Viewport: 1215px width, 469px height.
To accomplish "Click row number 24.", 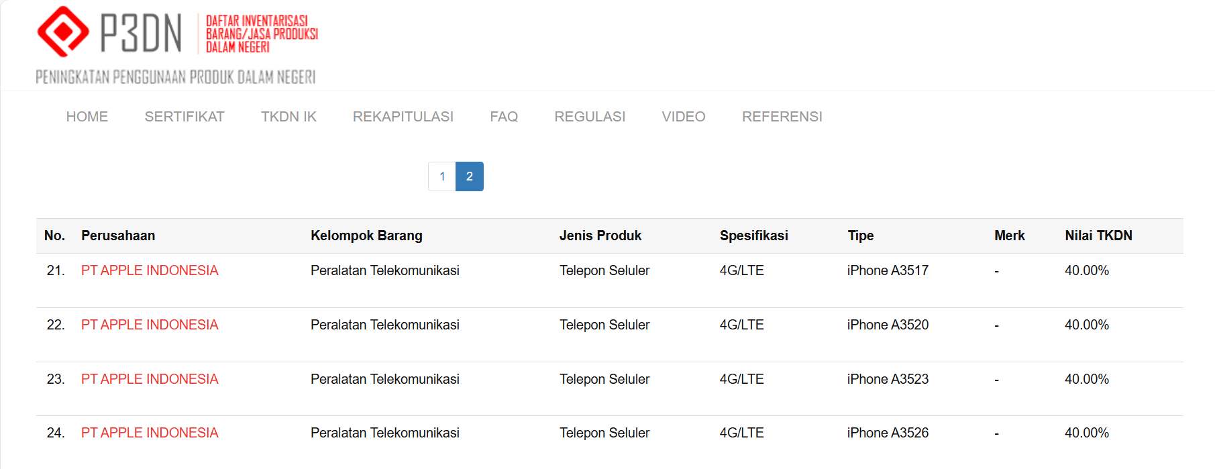I will 56,433.
